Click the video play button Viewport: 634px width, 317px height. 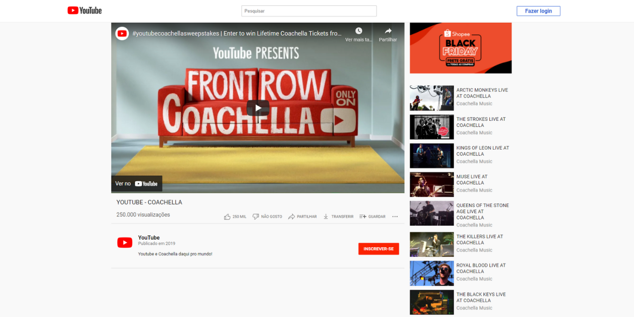click(x=258, y=107)
